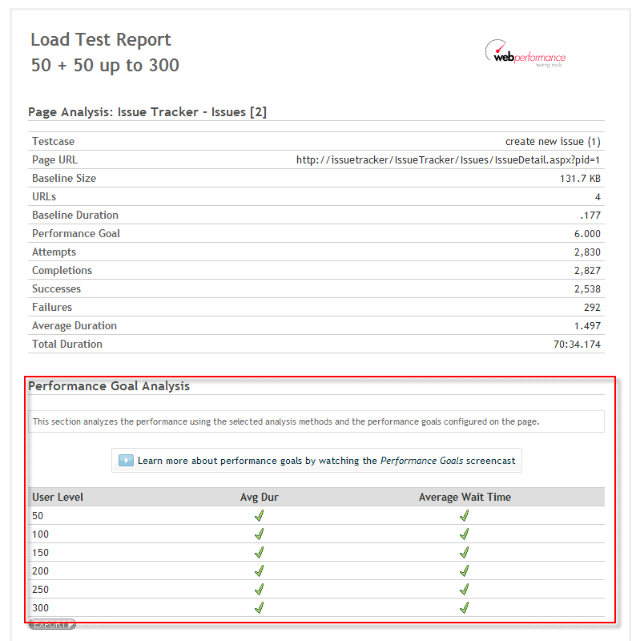
Task: Click Average Wait Time checkmark for 300 users
Action: click(x=464, y=607)
